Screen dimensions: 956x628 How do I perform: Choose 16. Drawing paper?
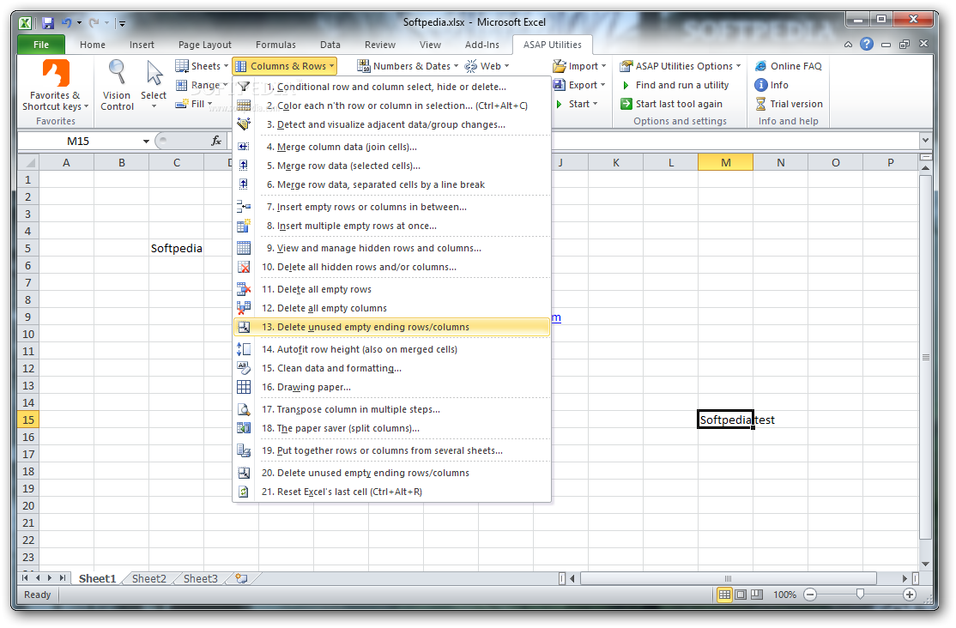pos(392,387)
